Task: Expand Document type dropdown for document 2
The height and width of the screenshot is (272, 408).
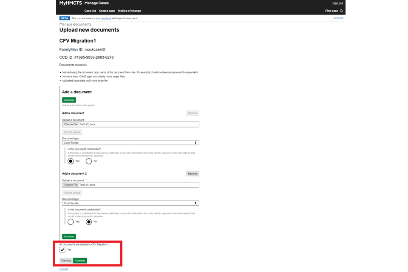Action: pos(130,203)
